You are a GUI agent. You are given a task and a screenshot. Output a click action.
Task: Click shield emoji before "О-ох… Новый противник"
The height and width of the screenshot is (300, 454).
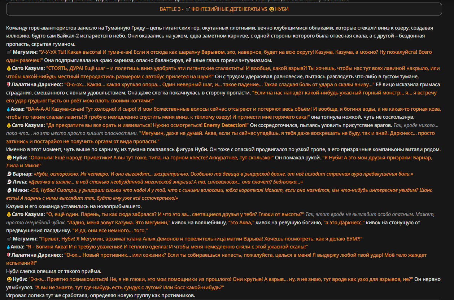(9, 255)
